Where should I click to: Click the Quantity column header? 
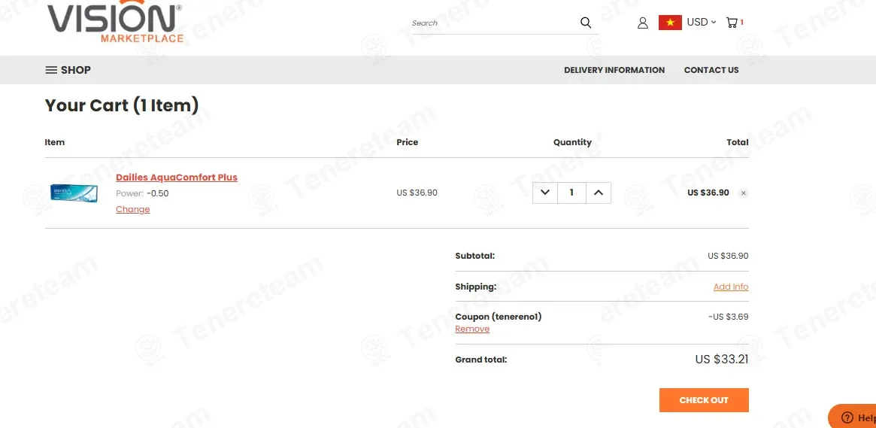click(x=573, y=142)
